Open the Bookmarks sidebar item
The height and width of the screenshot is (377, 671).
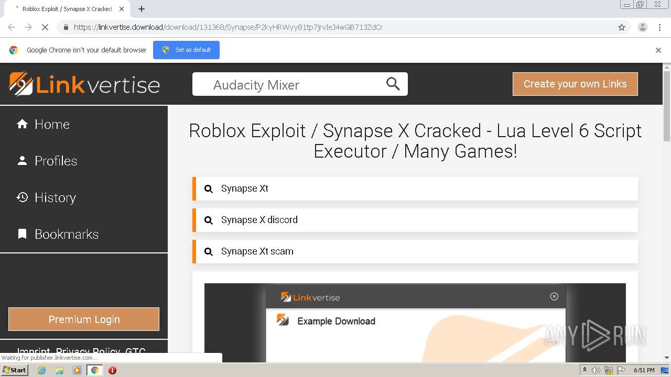click(x=84, y=234)
